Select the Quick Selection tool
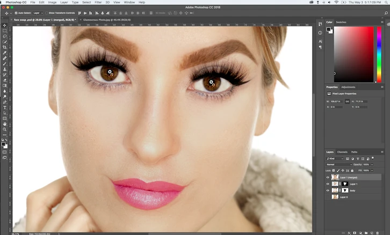390x235 pixels. tap(4, 42)
